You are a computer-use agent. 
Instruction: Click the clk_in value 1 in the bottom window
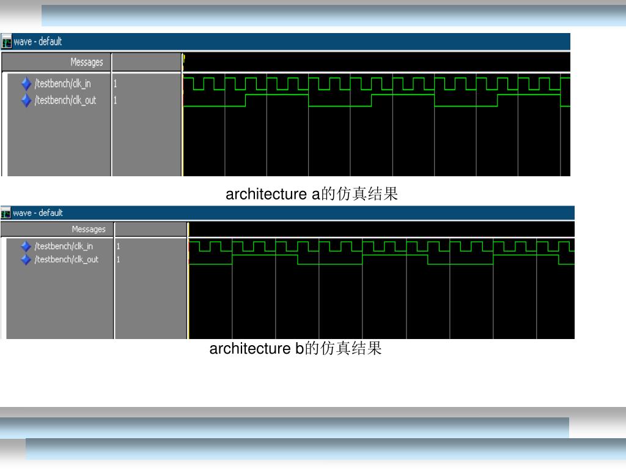118,246
